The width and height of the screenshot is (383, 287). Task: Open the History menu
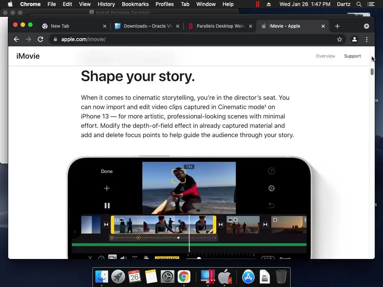pos(106,4)
